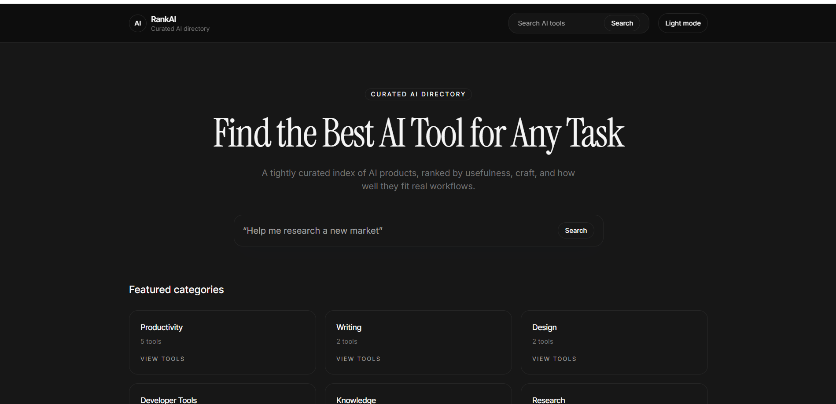The height and width of the screenshot is (404, 836).
Task: Click the hero Search button
Action: tap(575, 231)
